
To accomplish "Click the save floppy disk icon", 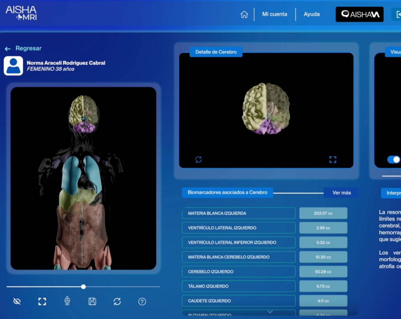I will (x=92, y=301).
